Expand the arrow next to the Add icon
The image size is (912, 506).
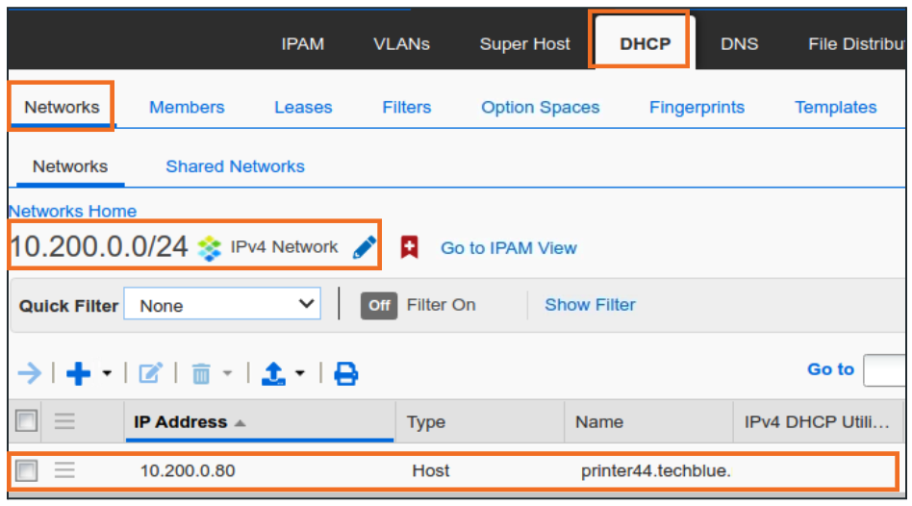pyautogui.click(x=107, y=373)
